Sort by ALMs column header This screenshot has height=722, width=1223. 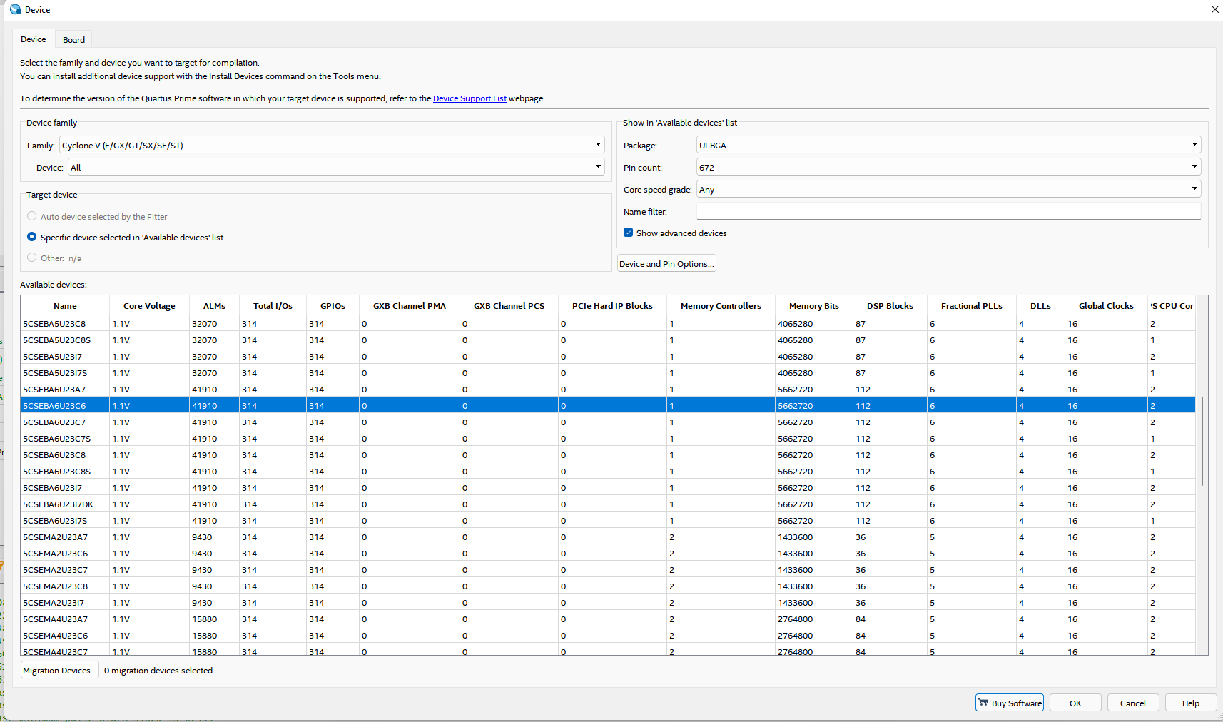214,305
